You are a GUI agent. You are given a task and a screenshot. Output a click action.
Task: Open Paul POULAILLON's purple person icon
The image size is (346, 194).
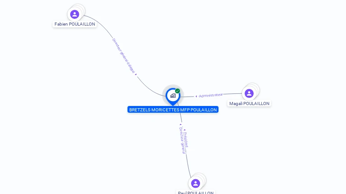[195, 183]
